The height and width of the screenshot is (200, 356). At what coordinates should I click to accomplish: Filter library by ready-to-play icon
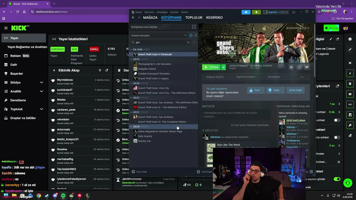click(x=196, y=35)
